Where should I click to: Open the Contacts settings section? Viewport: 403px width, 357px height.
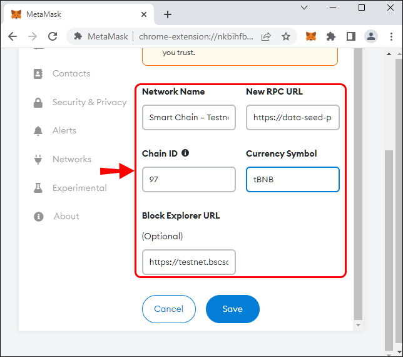click(71, 73)
